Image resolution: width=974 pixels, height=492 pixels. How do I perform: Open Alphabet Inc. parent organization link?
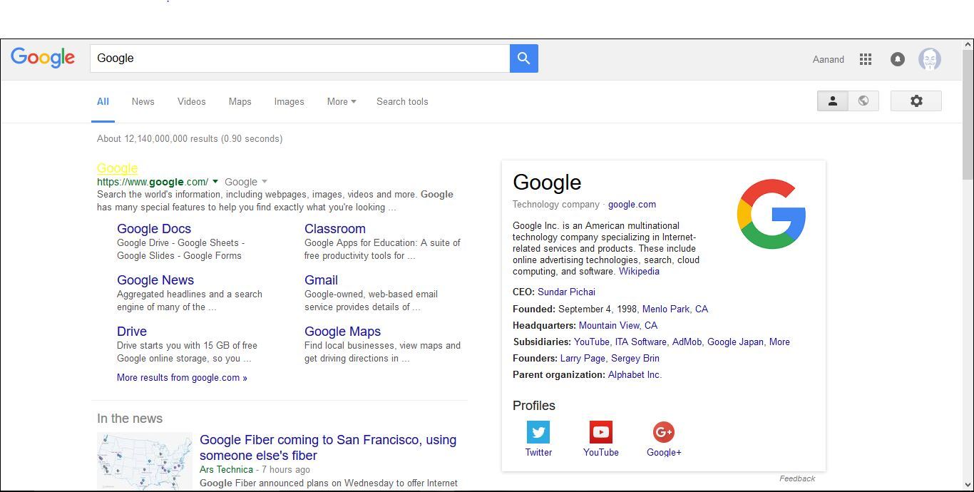635,375
